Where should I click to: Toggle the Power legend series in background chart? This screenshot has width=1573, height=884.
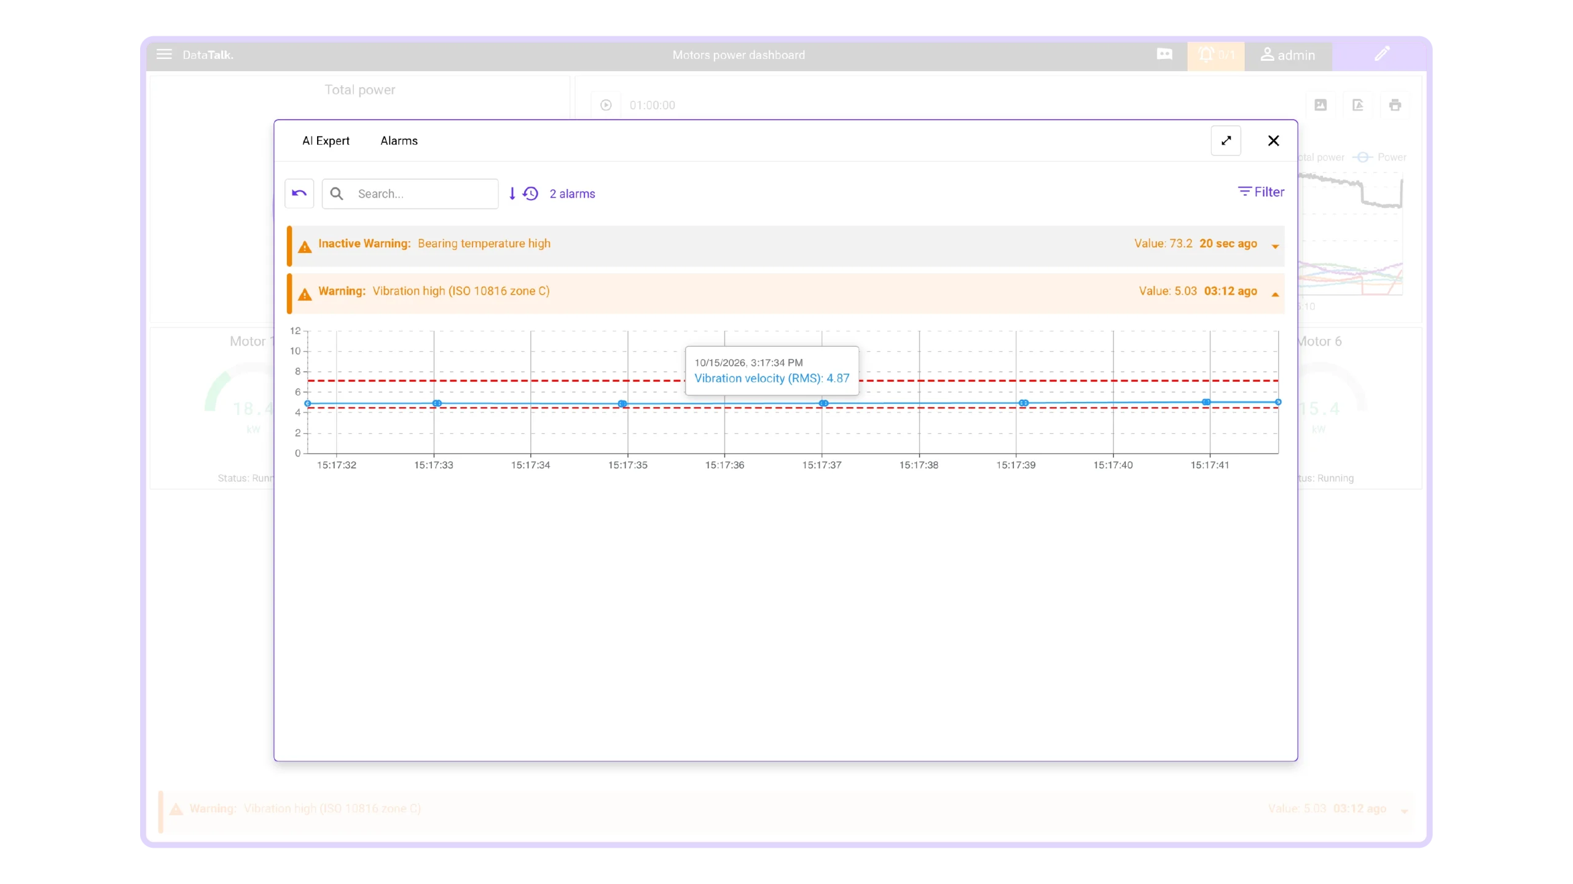click(x=1381, y=157)
